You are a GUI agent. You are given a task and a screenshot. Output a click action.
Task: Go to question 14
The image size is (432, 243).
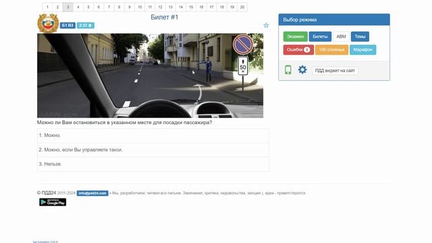click(181, 7)
